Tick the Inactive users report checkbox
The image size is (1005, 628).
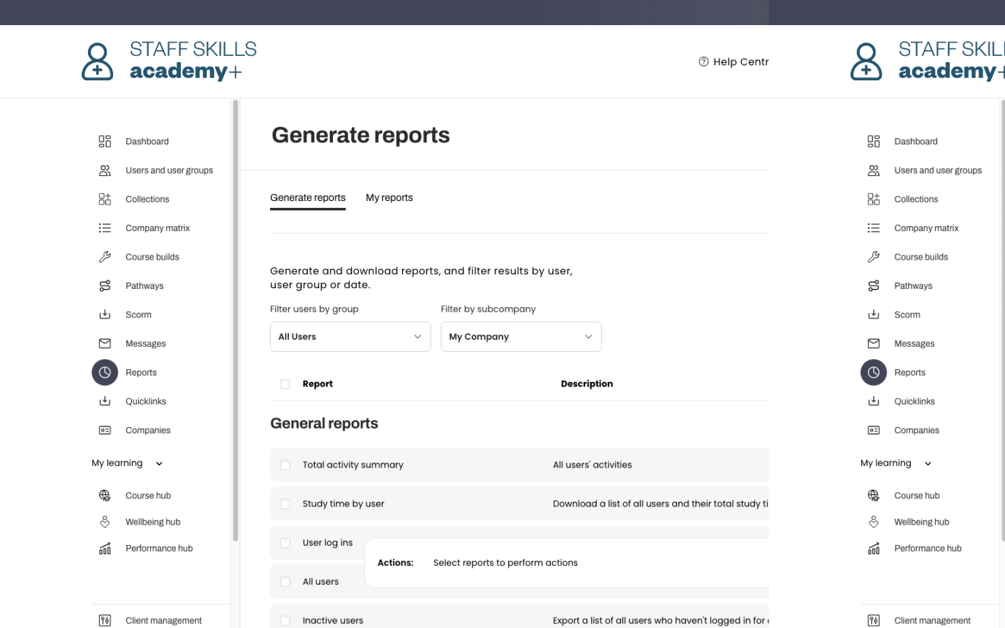click(285, 621)
